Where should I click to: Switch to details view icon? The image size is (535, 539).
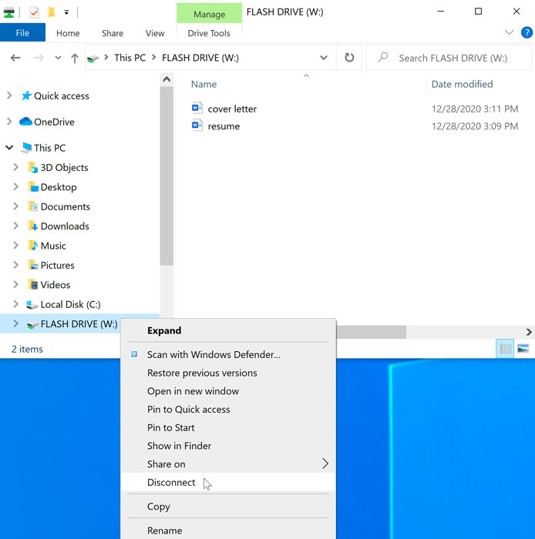[x=506, y=349]
